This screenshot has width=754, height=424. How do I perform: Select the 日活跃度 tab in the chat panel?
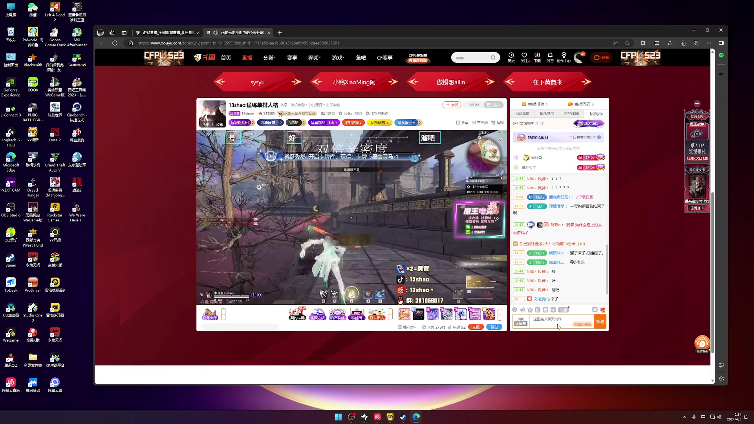(x=522, y=113)
